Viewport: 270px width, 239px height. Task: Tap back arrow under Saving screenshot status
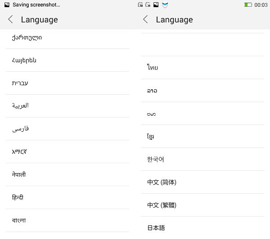11,19
